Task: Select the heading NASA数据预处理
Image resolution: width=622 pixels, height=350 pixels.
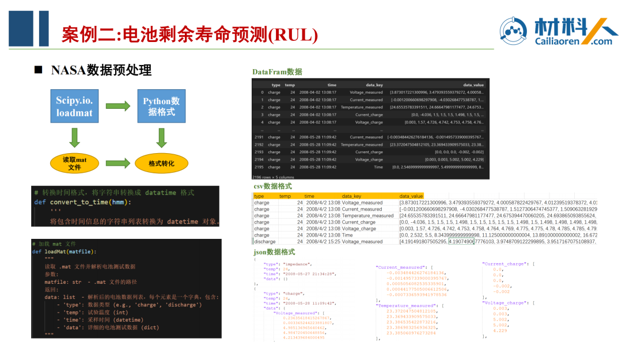Action: (101, 70)
